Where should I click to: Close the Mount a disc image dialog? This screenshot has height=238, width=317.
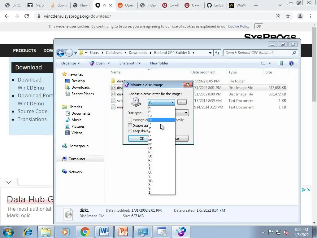click(x=187, y=85)
